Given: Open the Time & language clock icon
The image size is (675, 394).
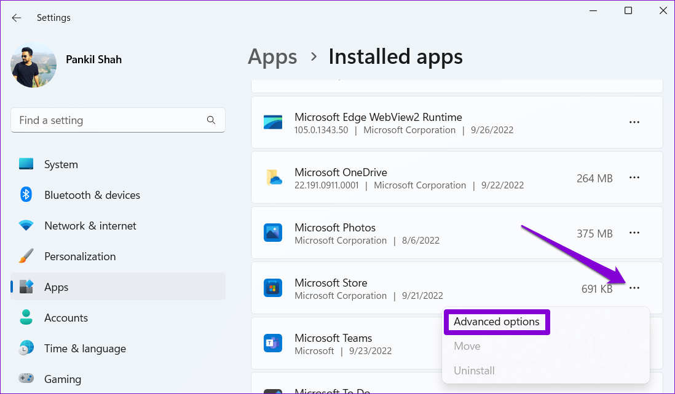Looking at the screenshot, I should tap(26, 348).
